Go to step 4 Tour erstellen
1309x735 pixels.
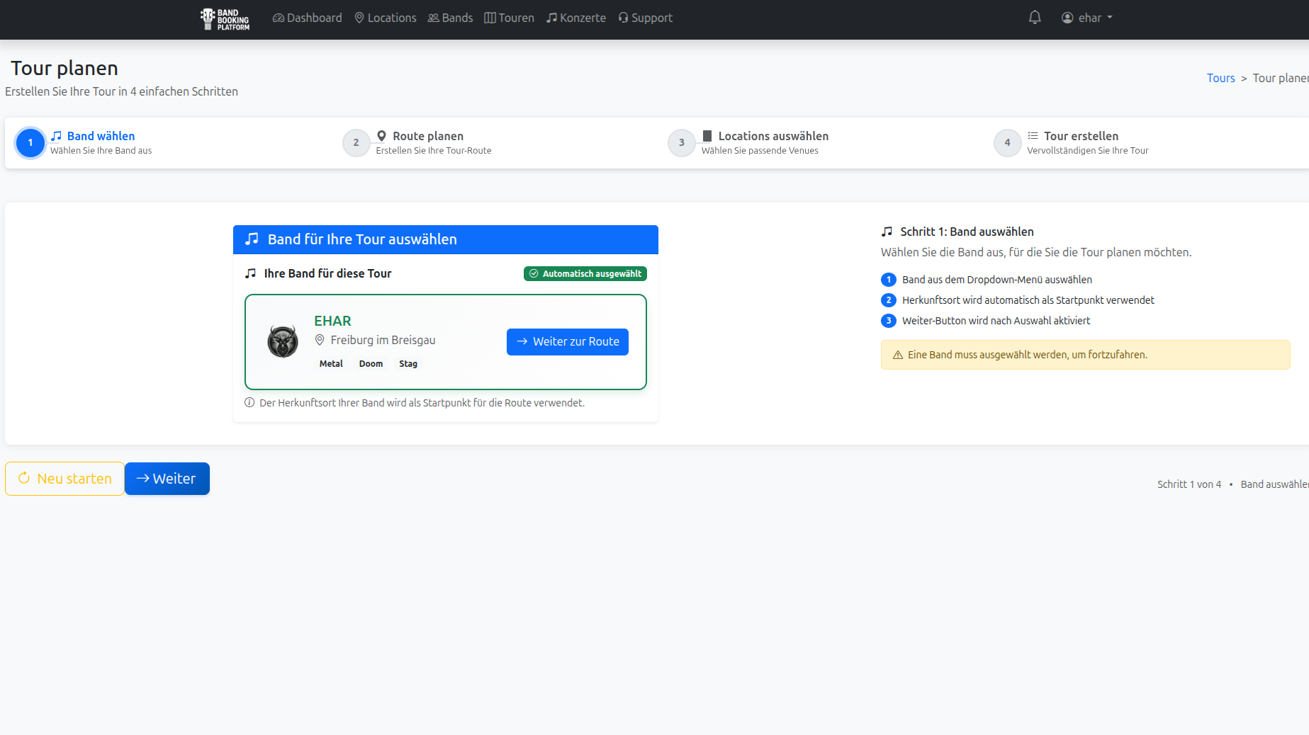1080,136
